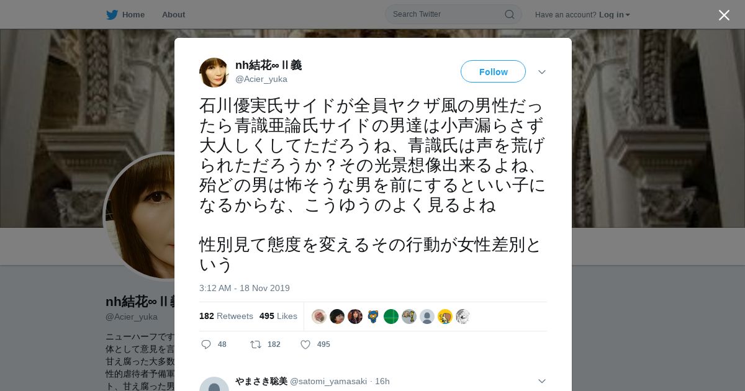Click the Search Twitter input field

point(447,14)
